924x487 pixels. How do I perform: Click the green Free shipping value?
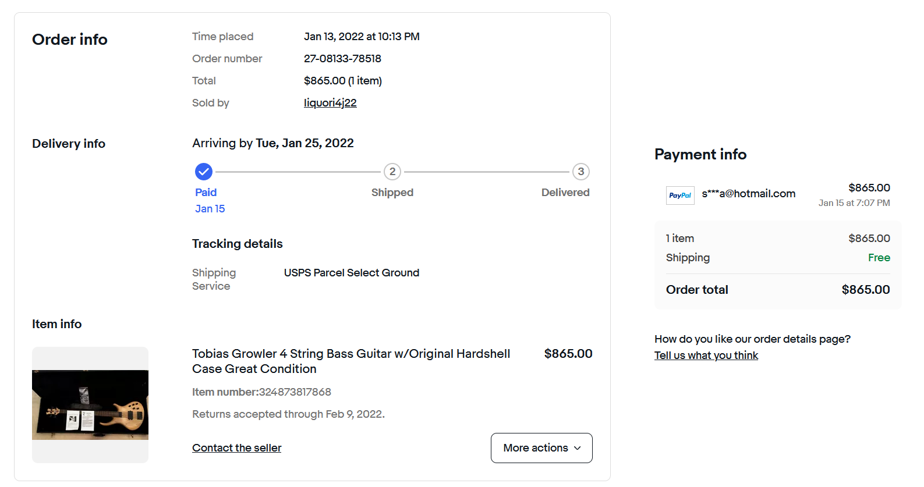[879, 258]
